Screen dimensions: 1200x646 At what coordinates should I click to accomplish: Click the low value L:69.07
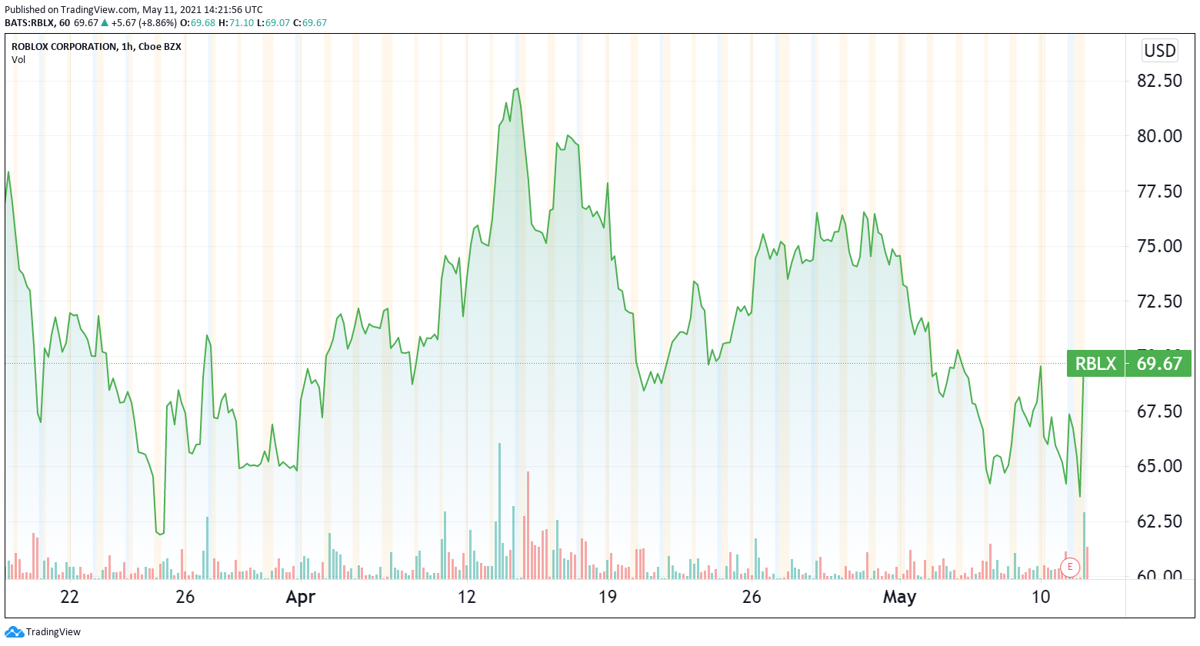coord(273,22)
